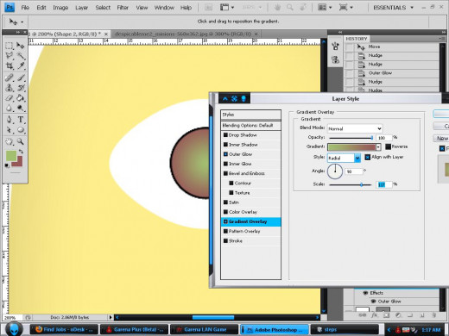Image resolution: width=449 pixels, height=336 pixels.
Task: Select the Paint Bucket tool
Action: coord(21,98)
